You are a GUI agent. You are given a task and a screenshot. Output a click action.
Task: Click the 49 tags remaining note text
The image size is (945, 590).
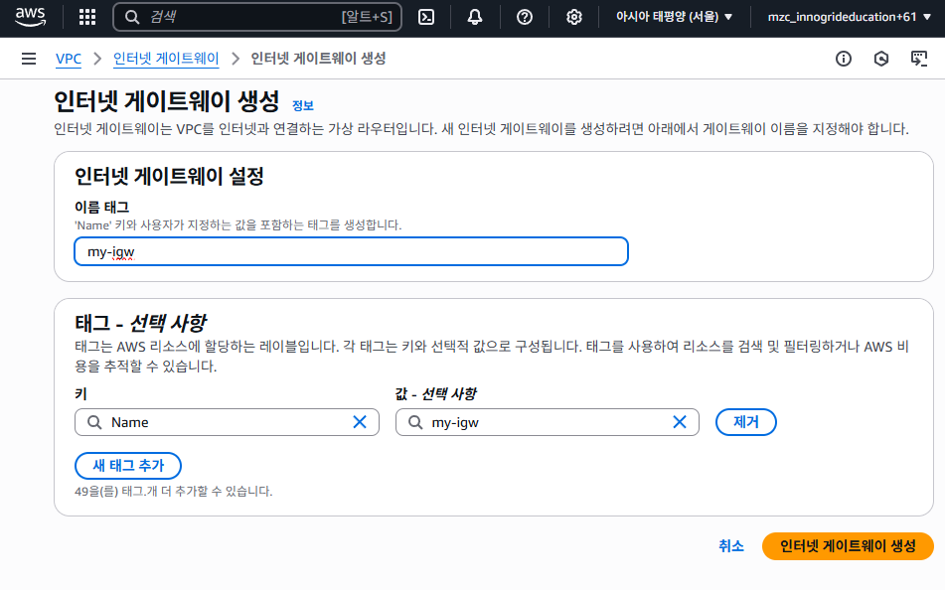(174, 491)
